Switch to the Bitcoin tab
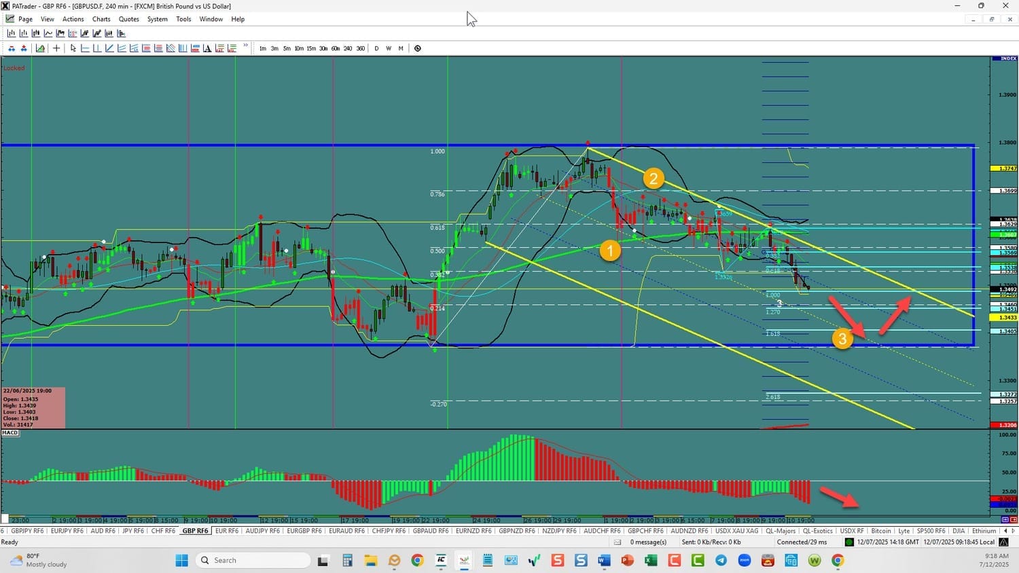Screen dimensions: 1019x573 click(x=881, y=531)
